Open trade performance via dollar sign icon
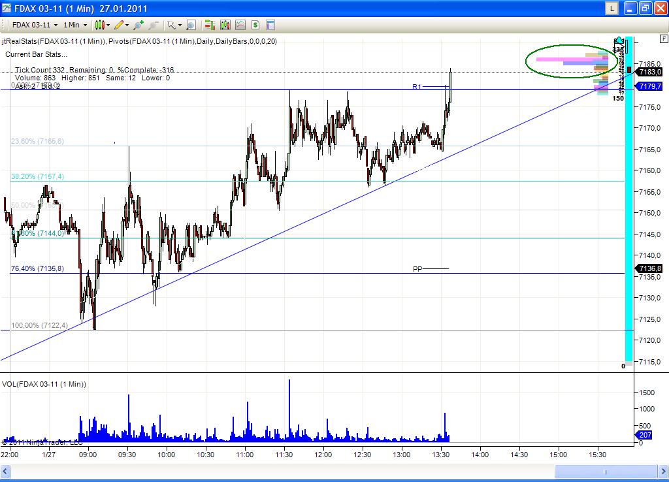 (x=255, y=25)
